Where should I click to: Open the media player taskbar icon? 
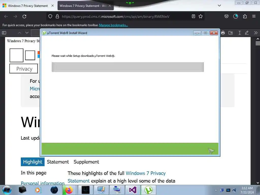(x=38, y=190)
